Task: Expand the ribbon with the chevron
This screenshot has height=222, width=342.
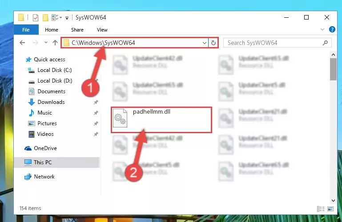Action: pos(322,29)
